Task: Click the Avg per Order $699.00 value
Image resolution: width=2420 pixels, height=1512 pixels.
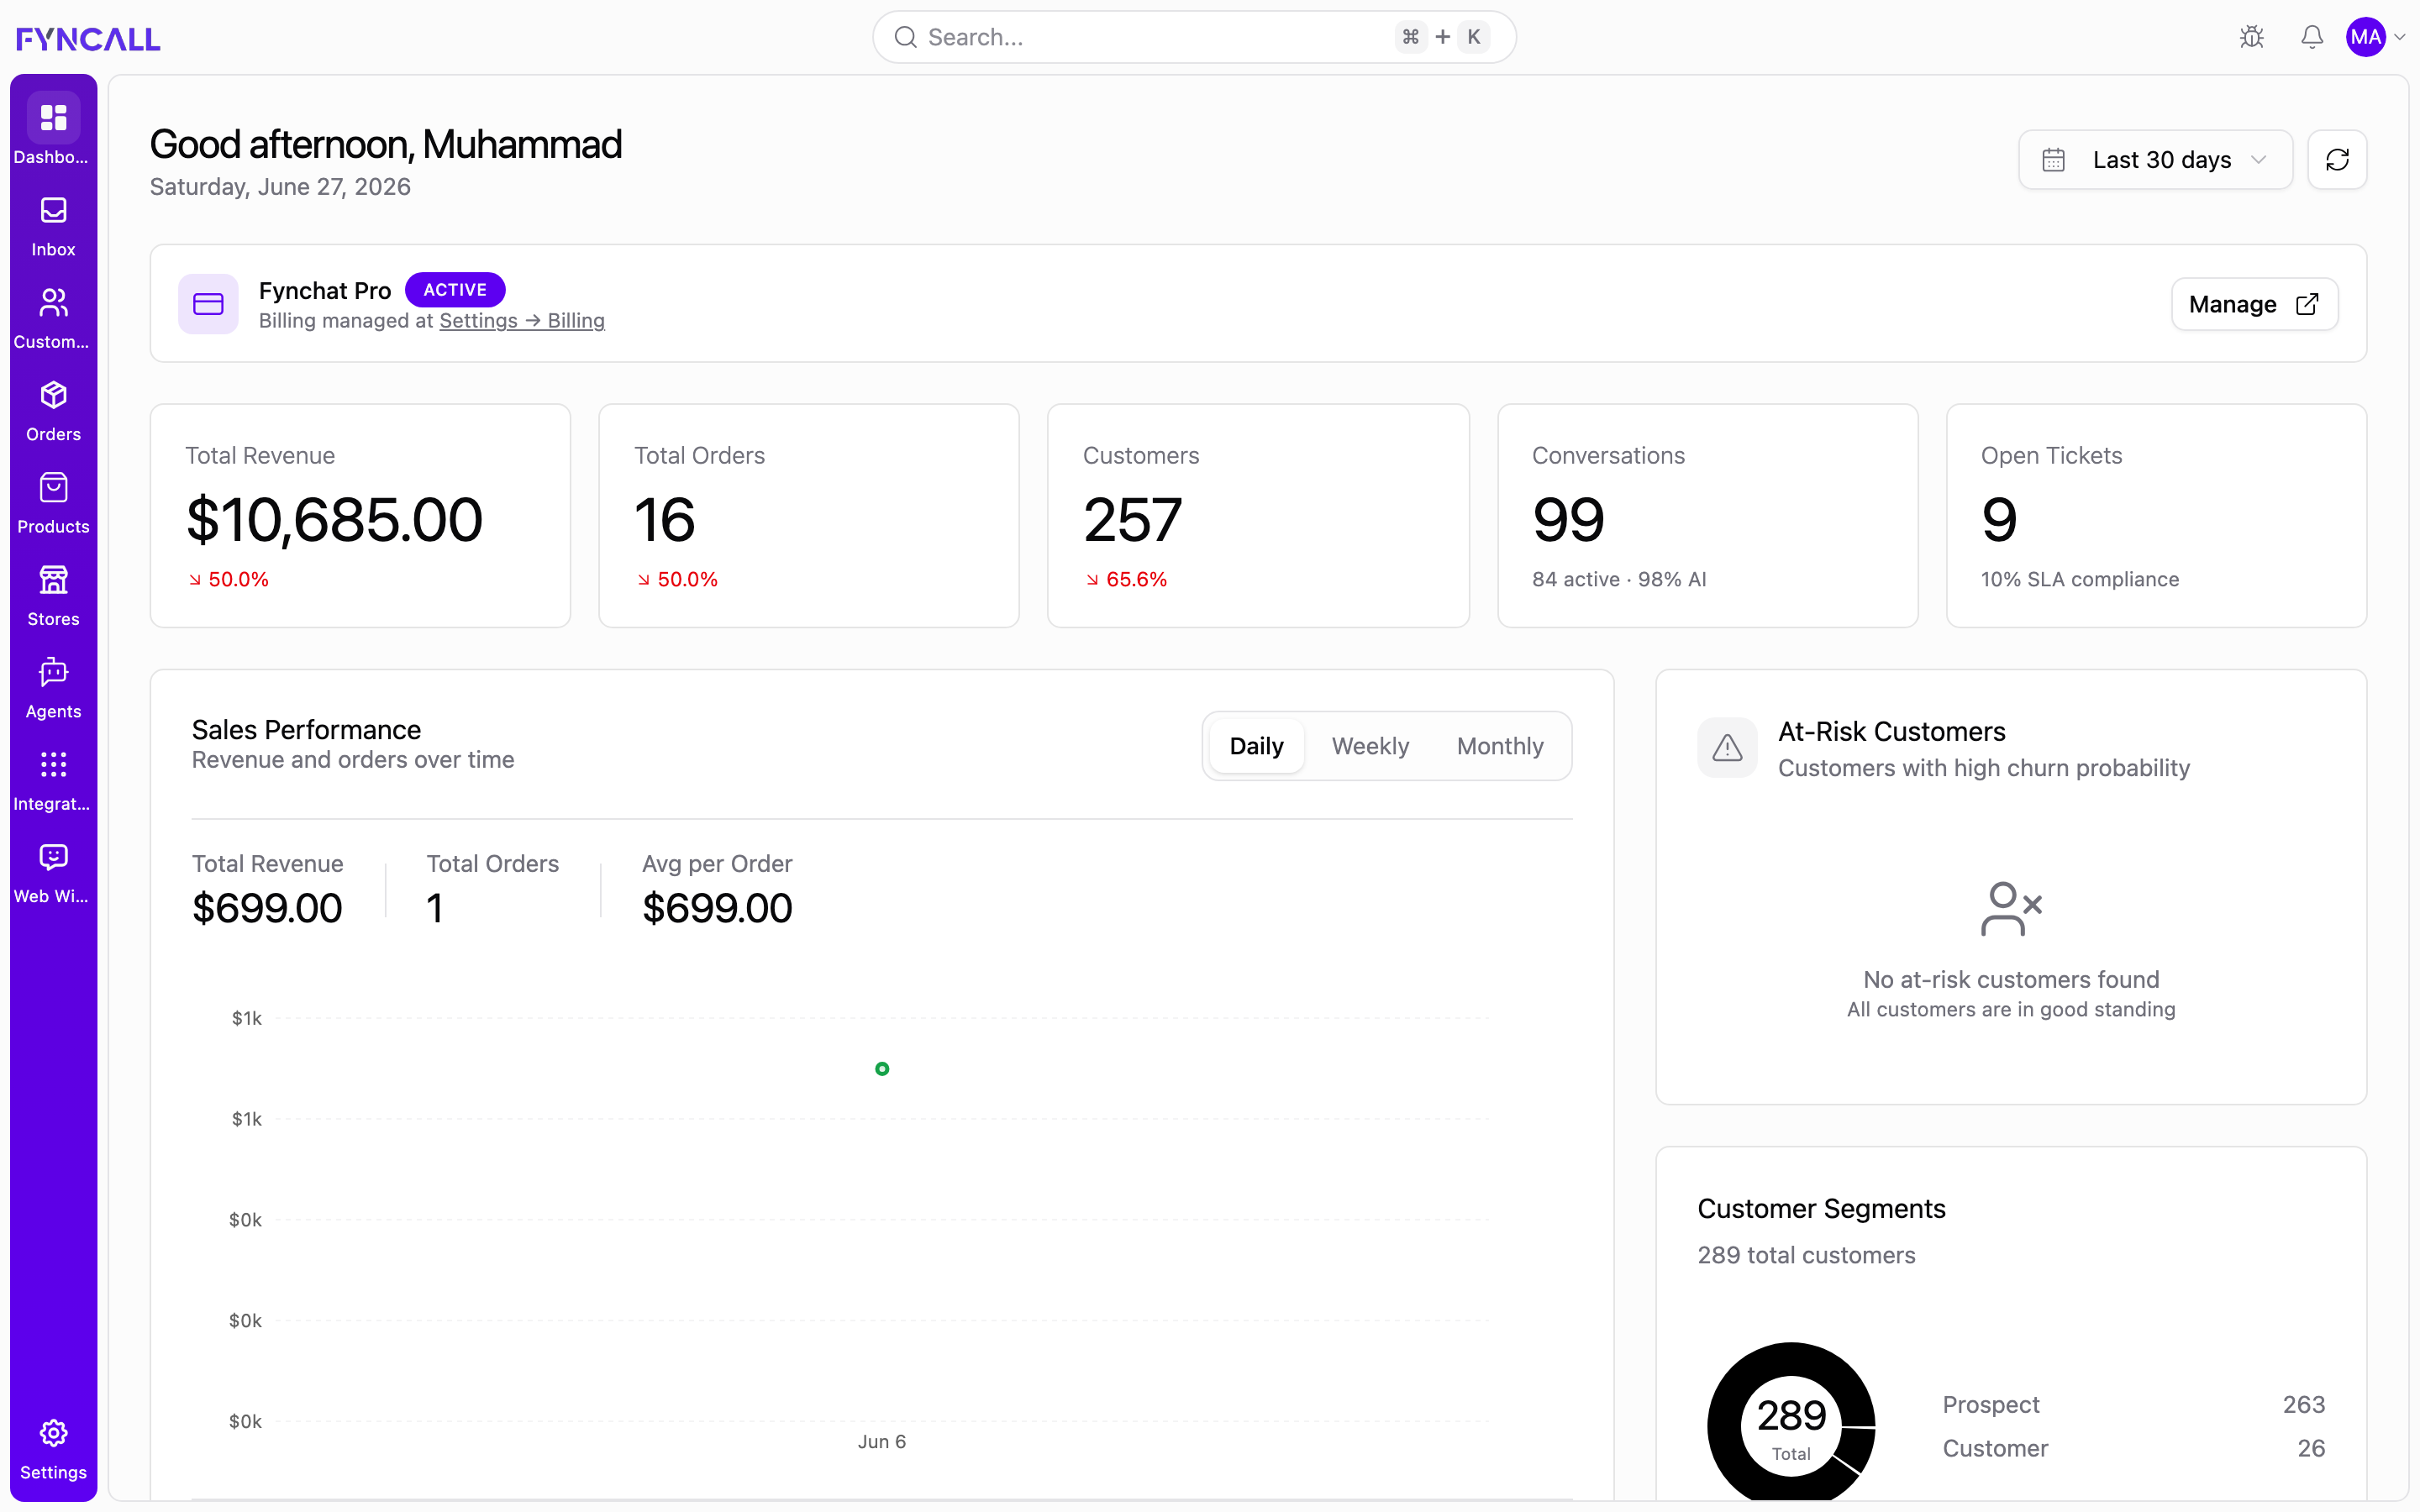Action: [x=717, y=908]
